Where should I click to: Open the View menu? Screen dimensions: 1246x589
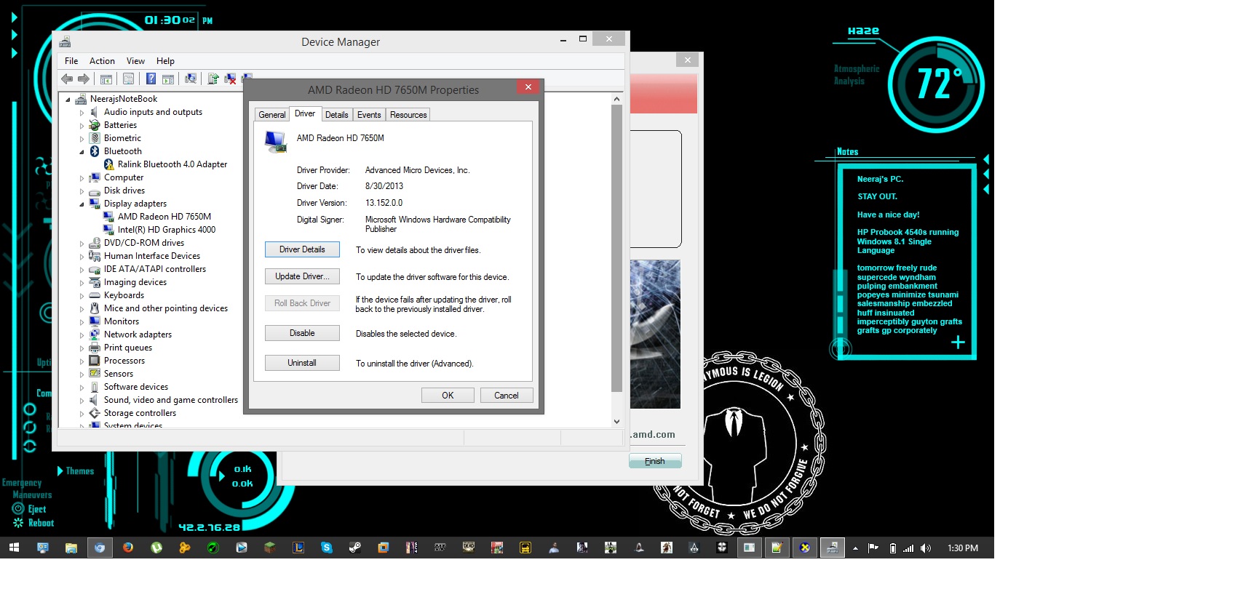coord(135,61)
